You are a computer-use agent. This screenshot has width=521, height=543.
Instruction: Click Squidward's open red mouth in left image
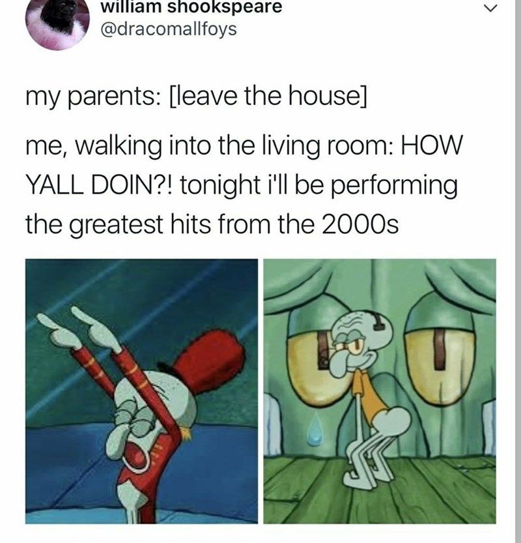136,456
